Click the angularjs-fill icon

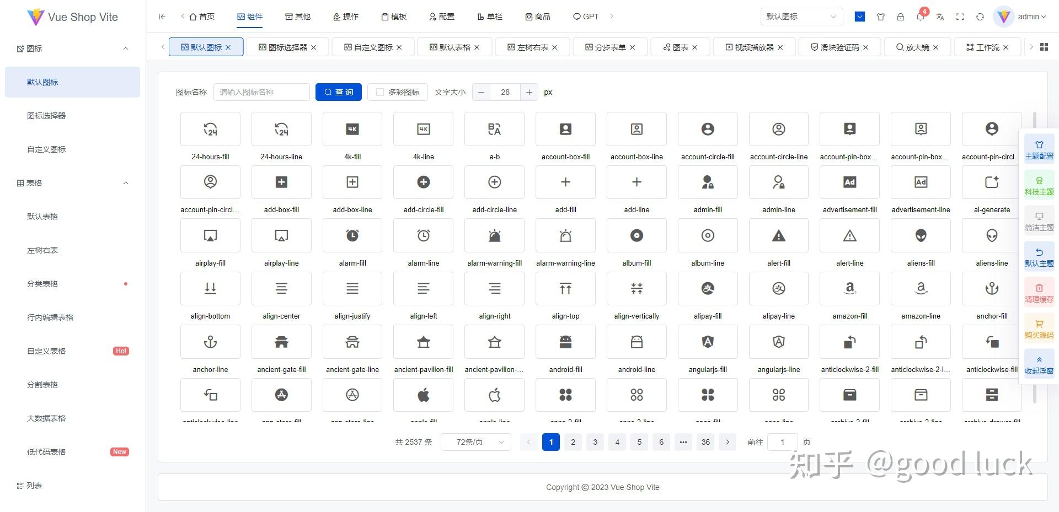pos(708,342)
